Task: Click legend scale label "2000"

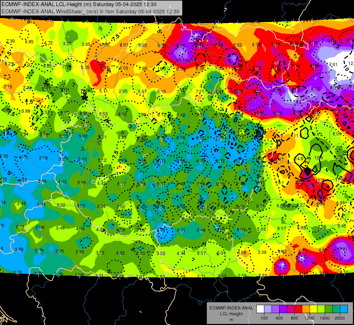Action: (x=340, y=318)
